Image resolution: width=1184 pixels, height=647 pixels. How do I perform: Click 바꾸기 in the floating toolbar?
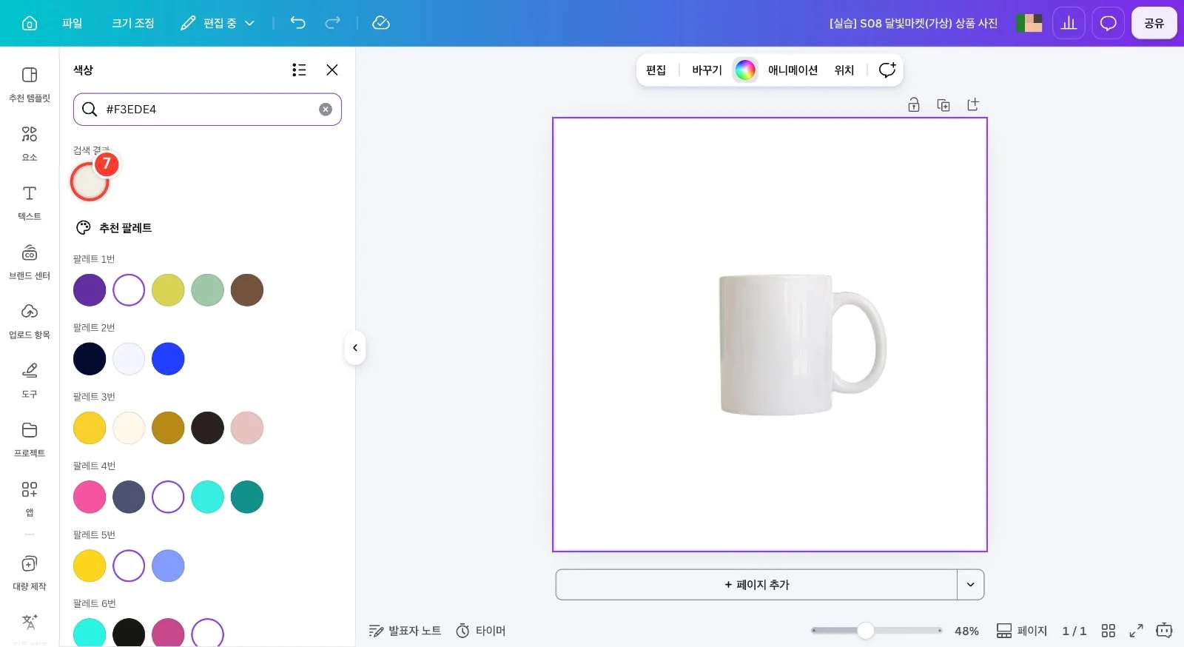click(x=707, y=70)
